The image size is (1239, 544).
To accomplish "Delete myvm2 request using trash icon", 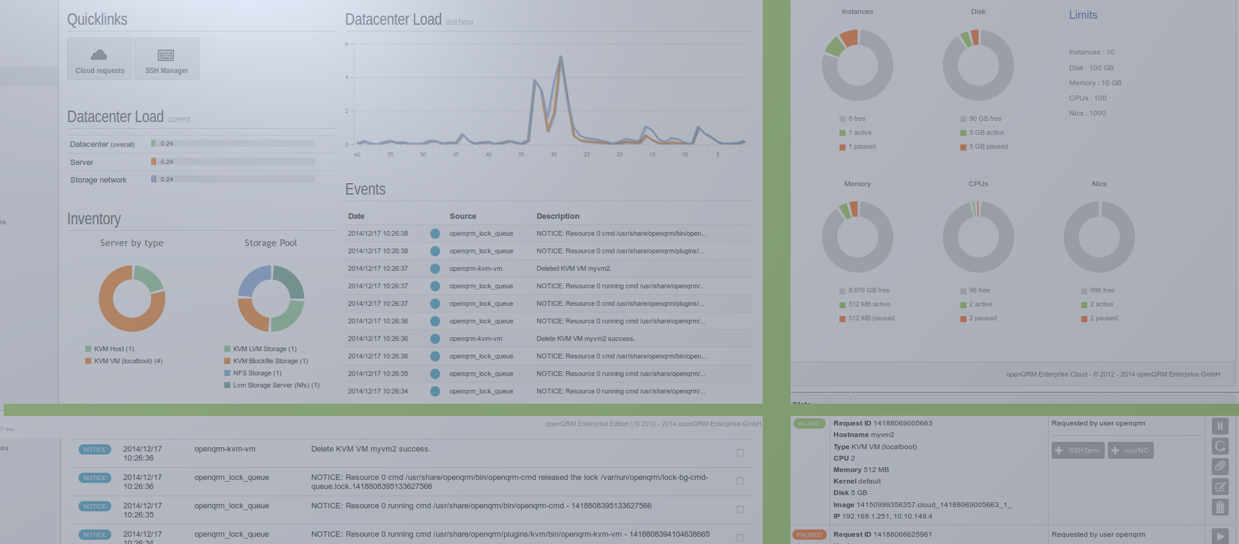I will [1220, 507].
